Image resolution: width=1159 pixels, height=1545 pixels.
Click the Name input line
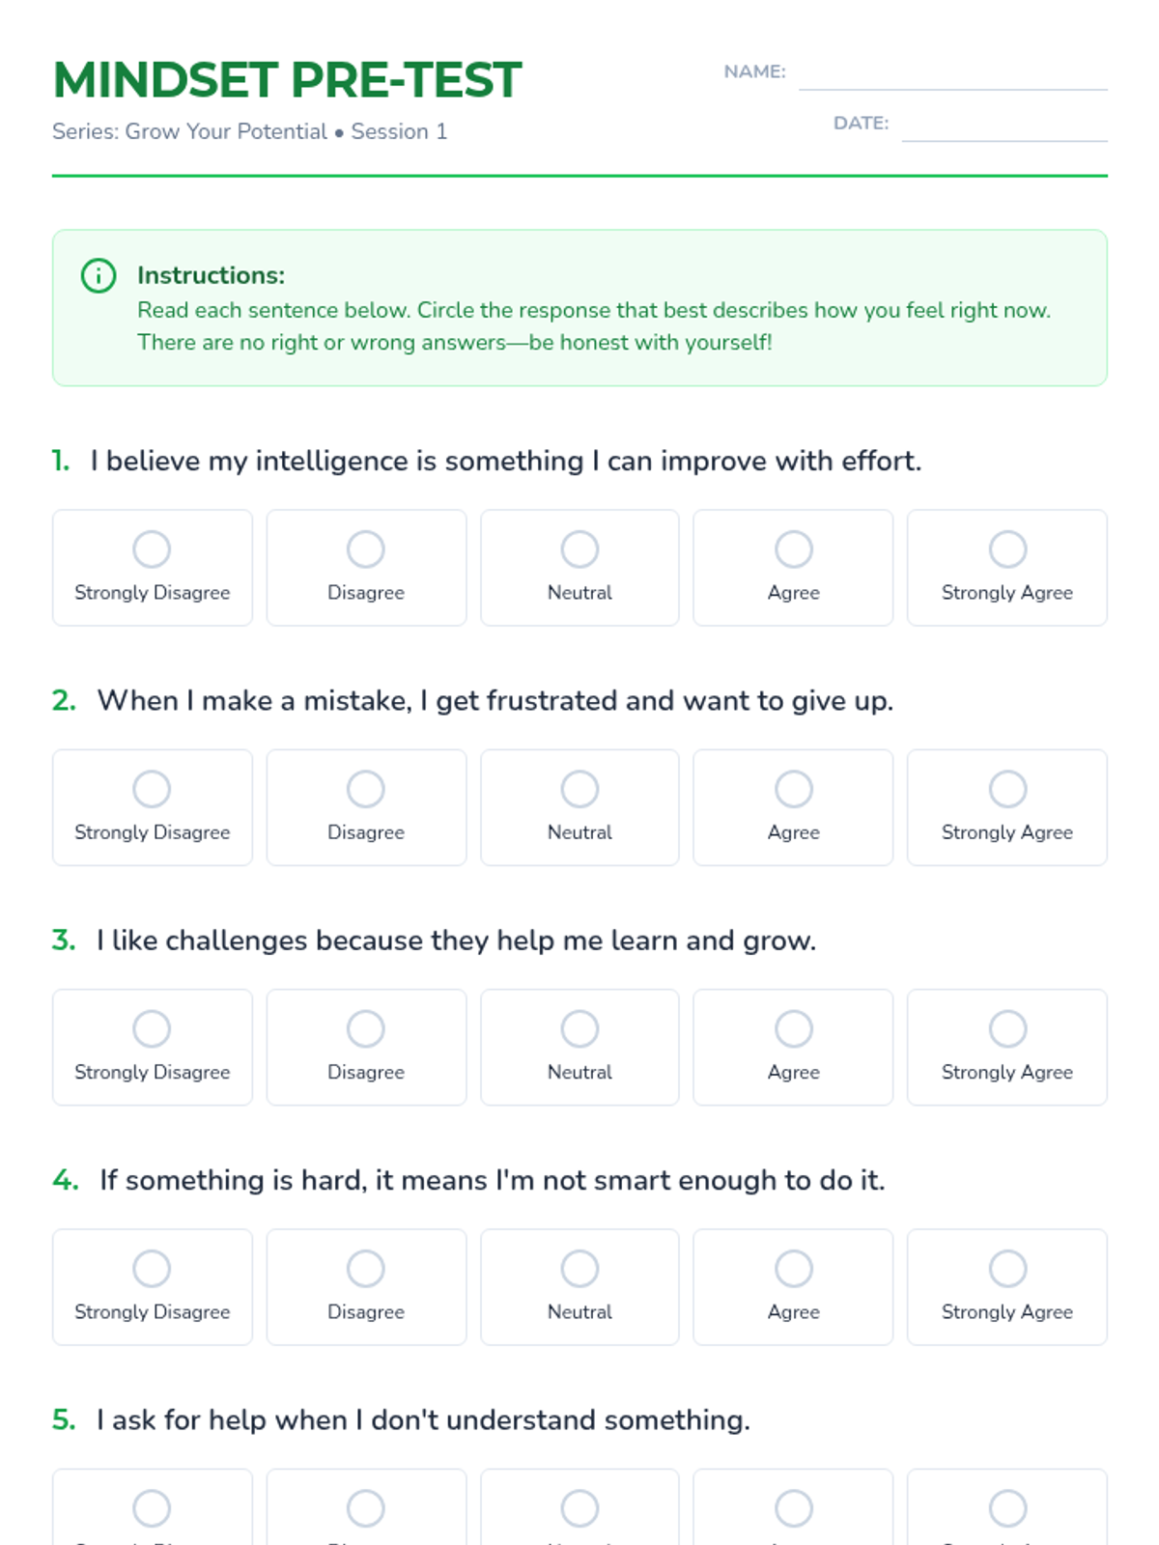tap(952, 75)
